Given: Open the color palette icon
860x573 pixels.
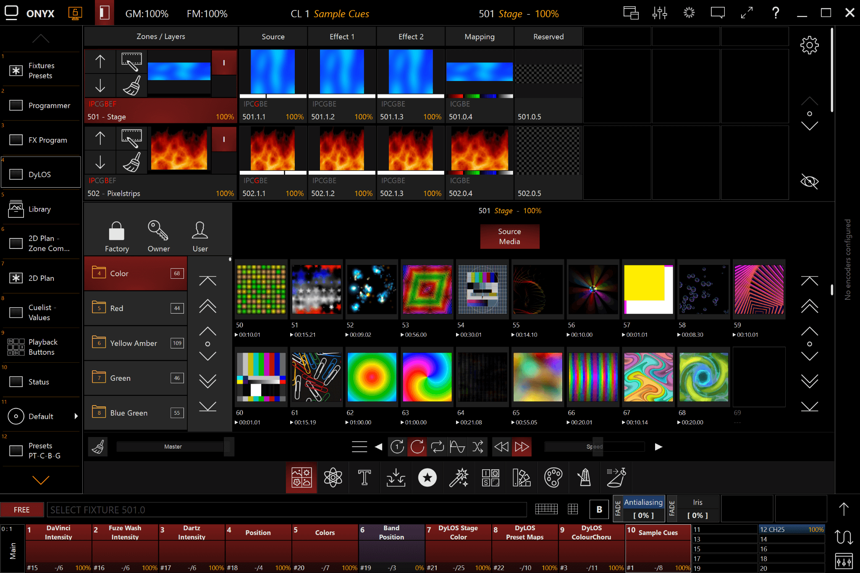Looking at the screenshot, I should [553, 477].
